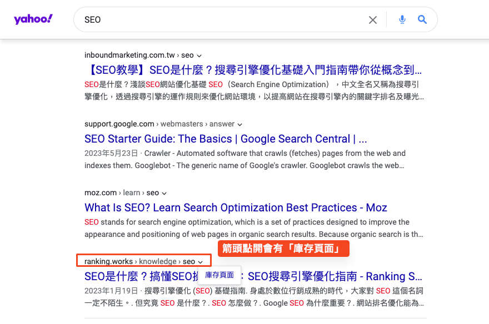Open the Ranking SEO搜尋引擎優化指南 result title
The image size is (489, 324).
[x=333, y=276]
